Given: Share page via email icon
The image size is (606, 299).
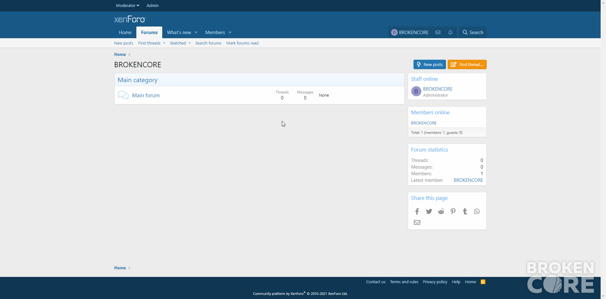Looking at the screenshot, I should coord(417,222).
